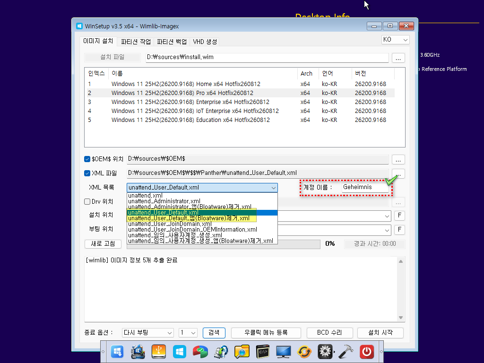
Task: Toggle the $OEM$ 위치 checkbox
Action: point(87,159)
